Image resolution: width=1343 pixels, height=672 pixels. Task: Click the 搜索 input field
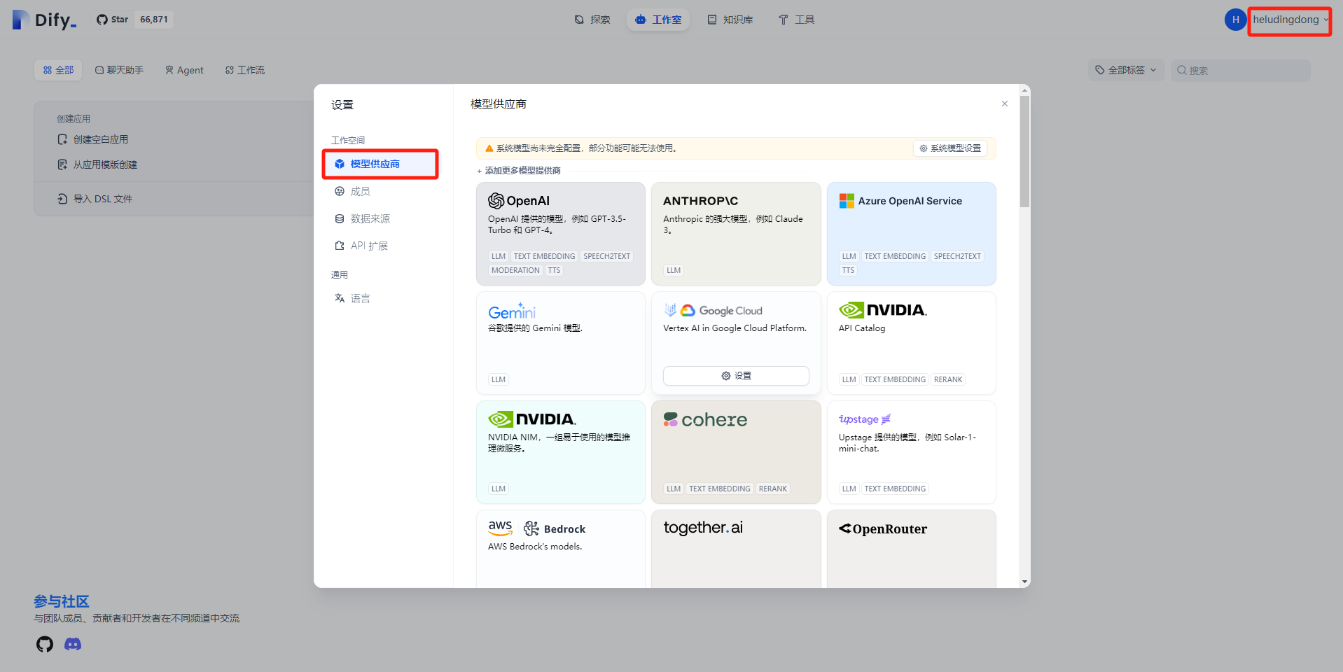pos(1241,70)
